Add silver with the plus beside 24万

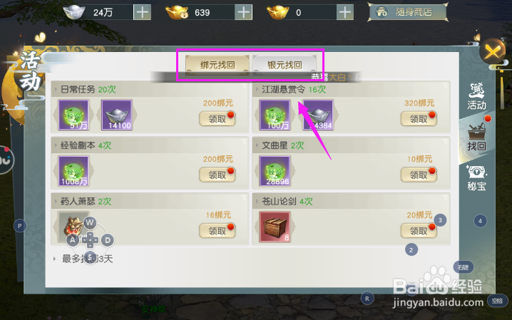(x=142, y=12)
